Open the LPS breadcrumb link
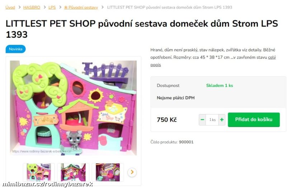The image size is (287, 188). (52, 7)
